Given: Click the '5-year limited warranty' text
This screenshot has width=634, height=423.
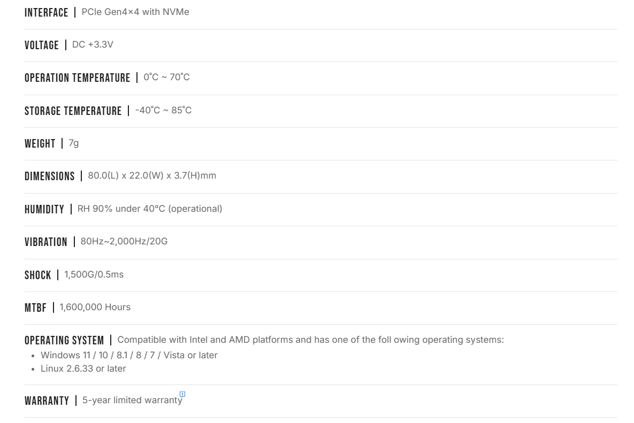Looking at the screenshot, I should click(x=132, y=401).
